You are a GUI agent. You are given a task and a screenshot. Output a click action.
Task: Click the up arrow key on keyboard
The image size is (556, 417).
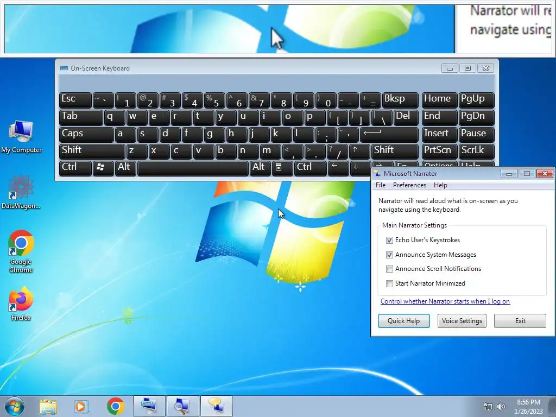pyautogui.click(x=359, y=151)
